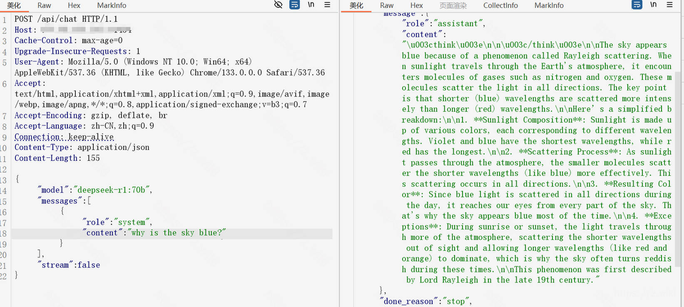Open response panel hamburger options menu

[669, 5]
